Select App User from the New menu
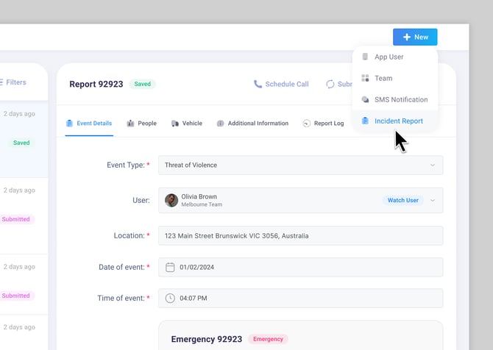 pos(395,57)
